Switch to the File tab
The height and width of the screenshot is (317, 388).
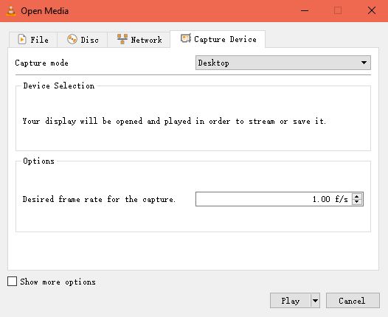[x=33, y=40]
